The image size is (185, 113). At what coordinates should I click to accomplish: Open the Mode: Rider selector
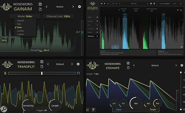coord(25,16)
